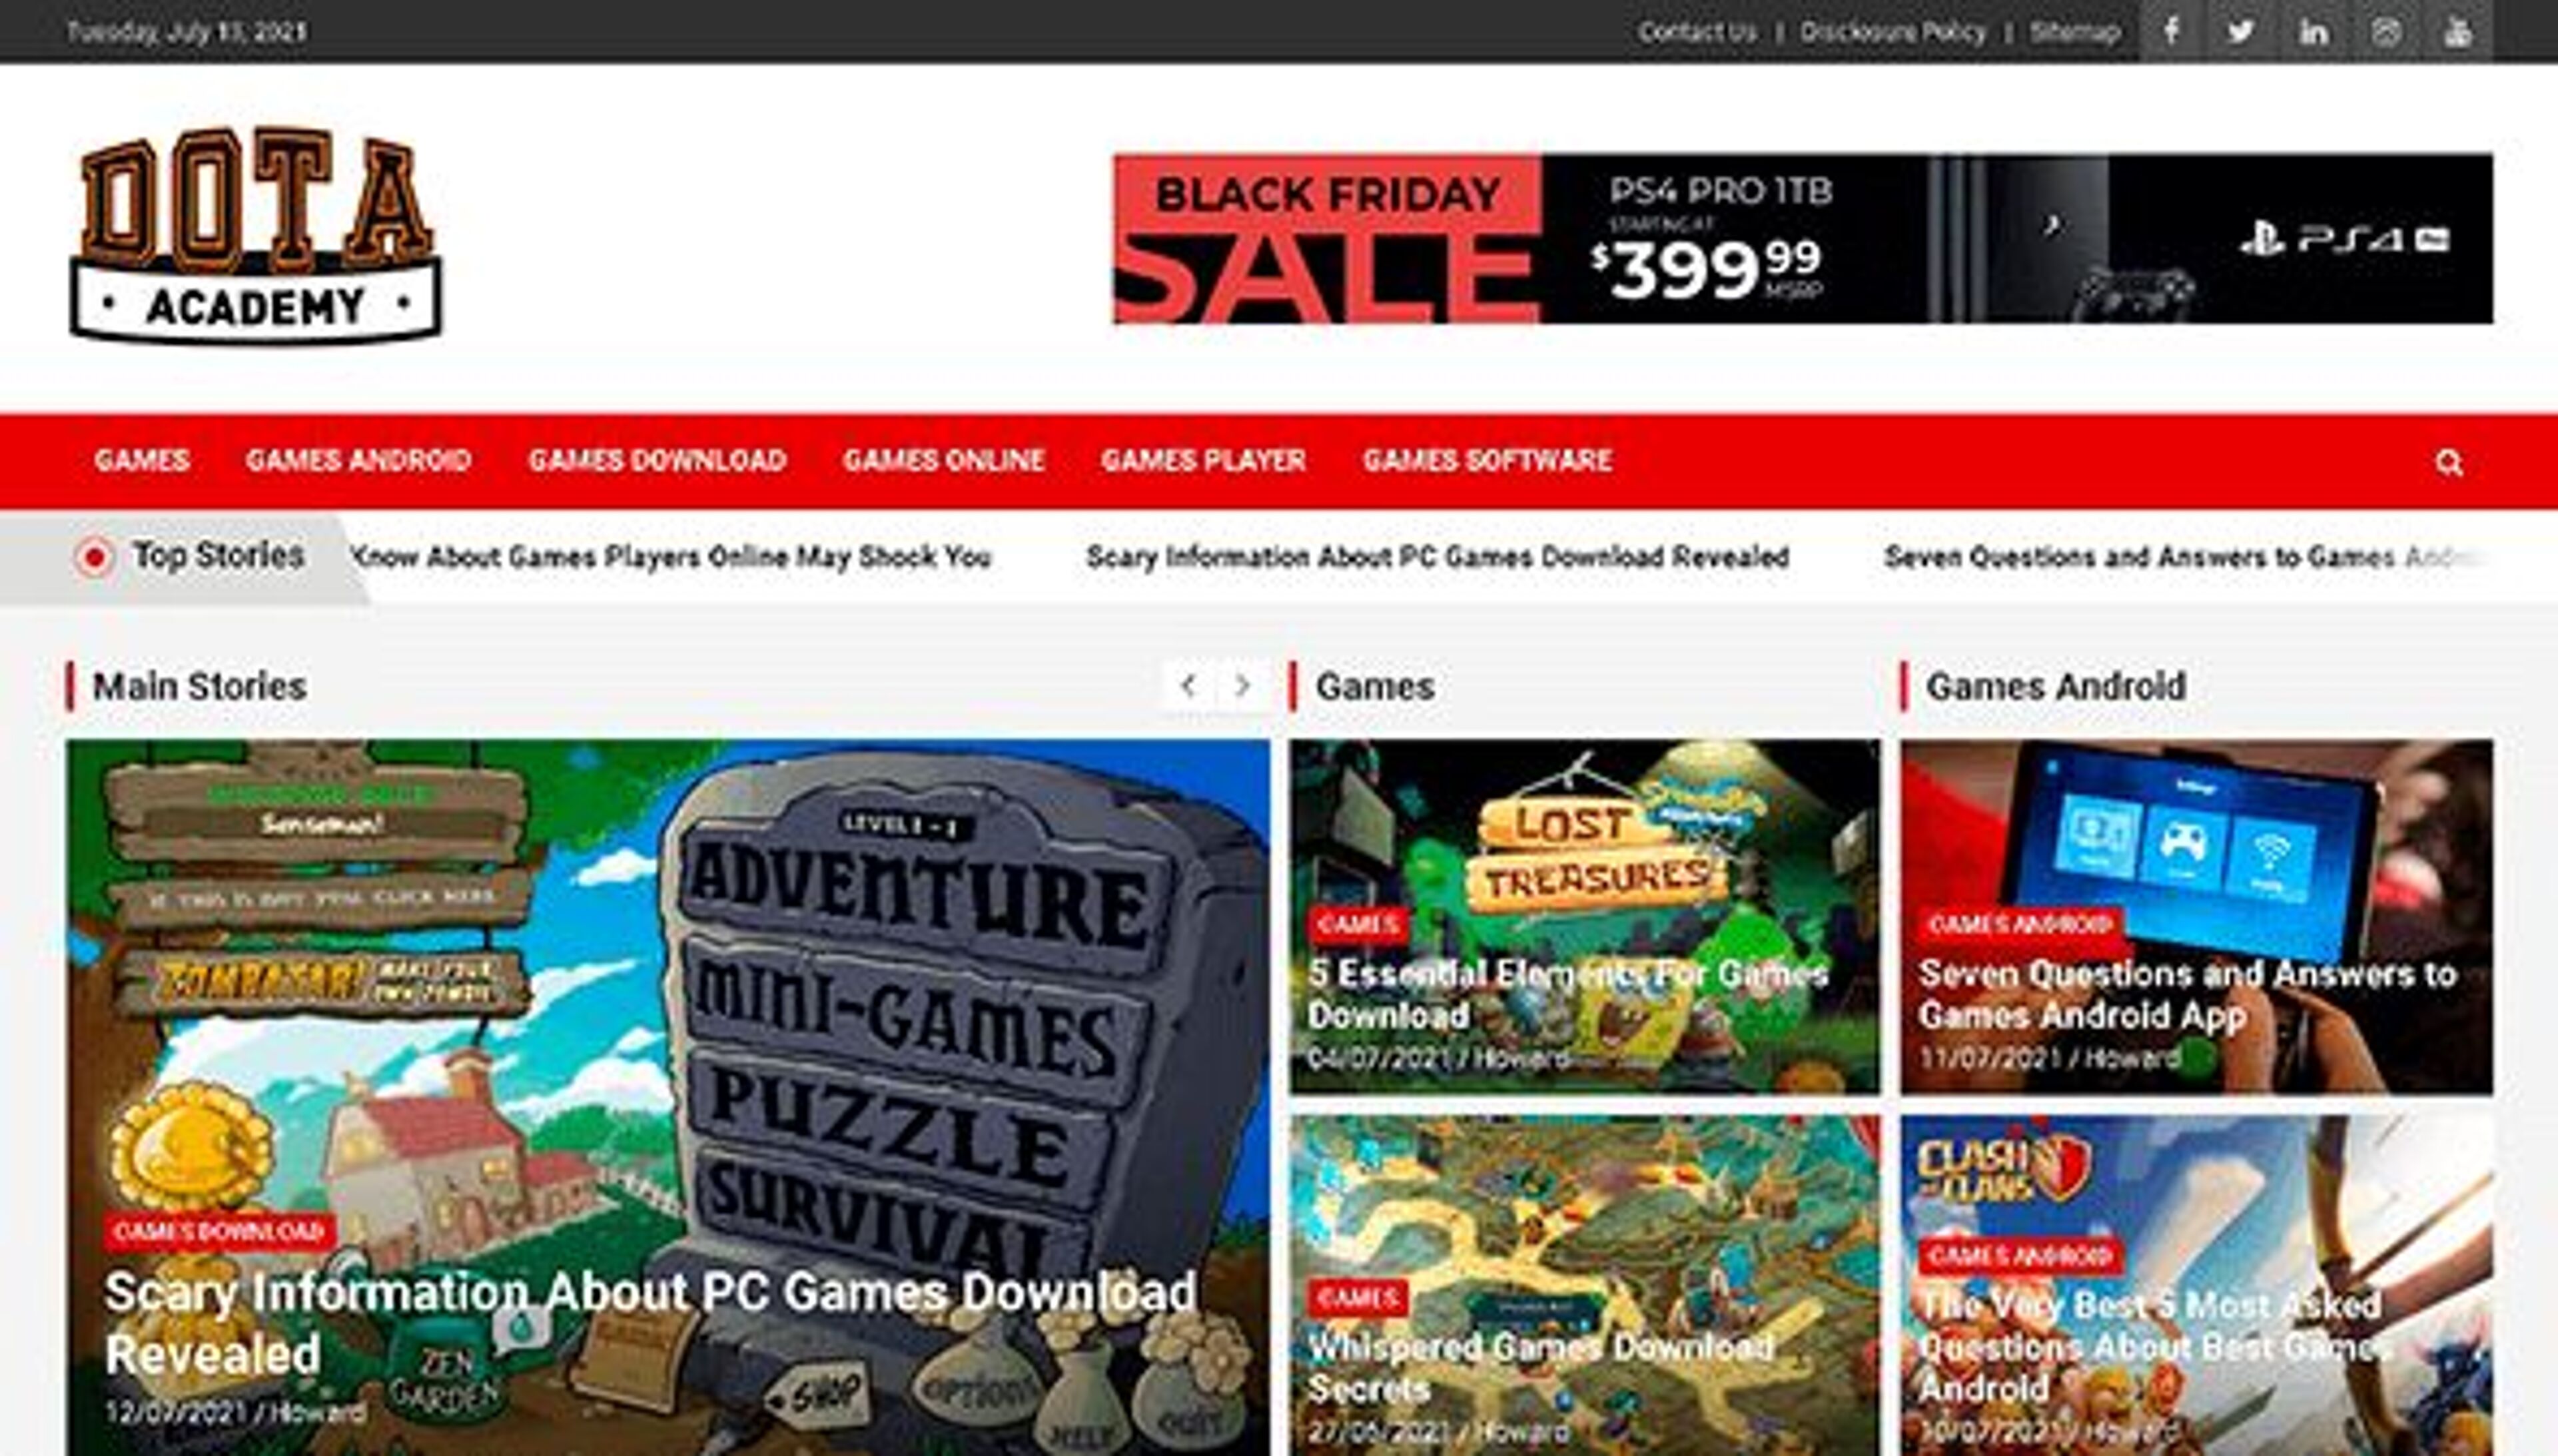The height and width of the screenshot is (1456, 2558).
Task: Open the Games Download menu item
Action: click(657, 460)
